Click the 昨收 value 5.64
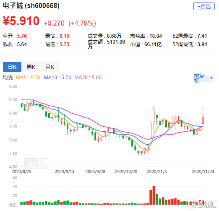The image size is (219, 211). (x=22, y=44)
